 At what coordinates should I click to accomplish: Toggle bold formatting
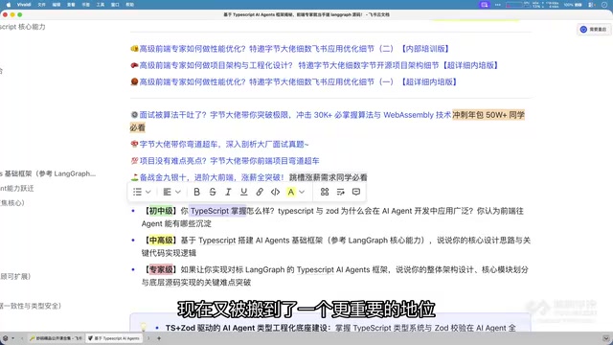click(x=197, y=192)
